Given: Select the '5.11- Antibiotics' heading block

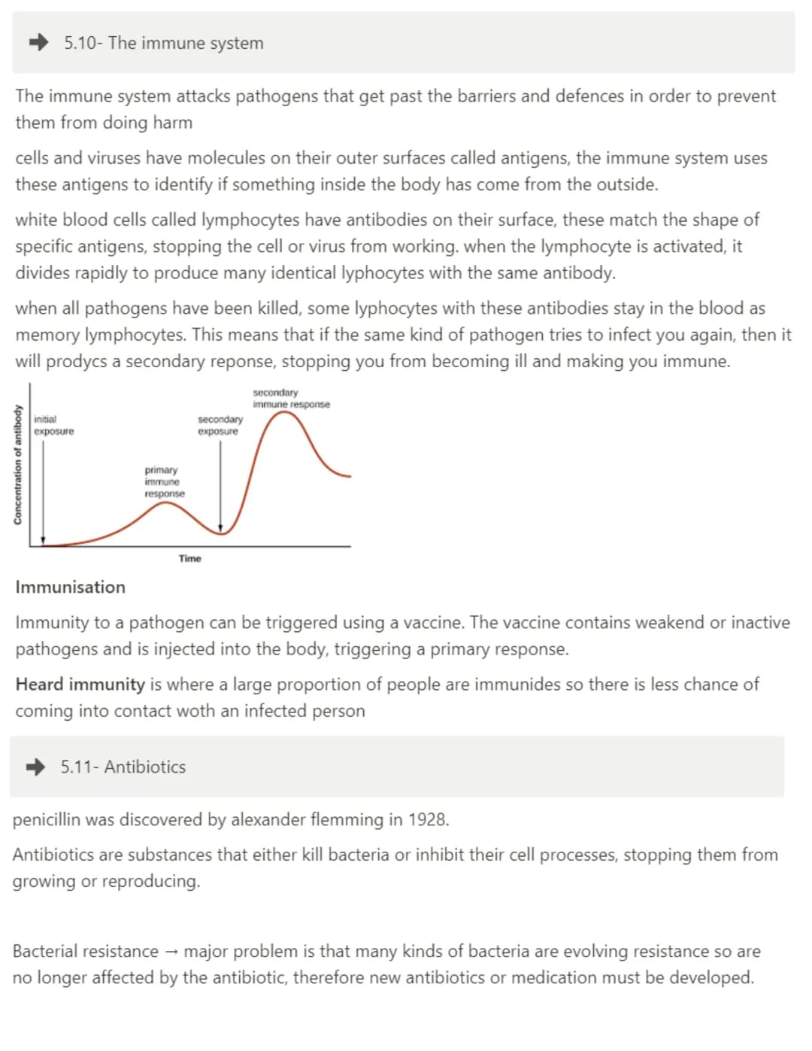Looking at the screenshot, I should pos(397,767).
